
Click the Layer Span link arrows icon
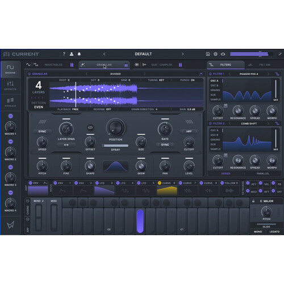point(66,145)
